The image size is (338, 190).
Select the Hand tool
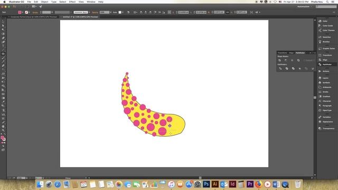[x=3, y=127]
